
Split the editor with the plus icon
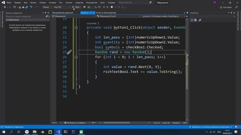[187, 16]
